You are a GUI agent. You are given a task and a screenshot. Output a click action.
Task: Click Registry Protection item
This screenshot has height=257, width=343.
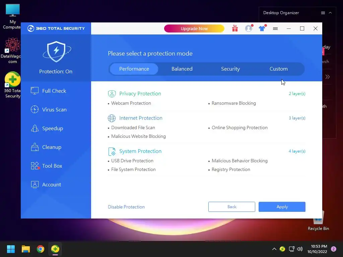click(x=231, y=170)
